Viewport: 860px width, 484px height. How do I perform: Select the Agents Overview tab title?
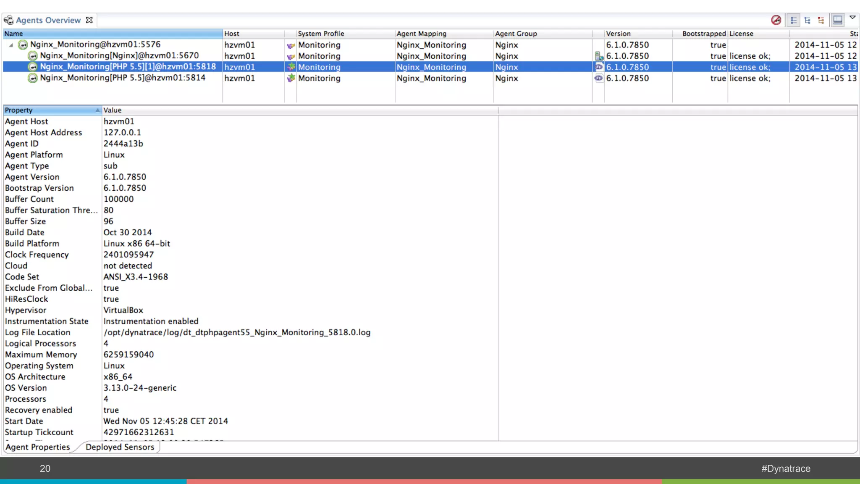48,20
